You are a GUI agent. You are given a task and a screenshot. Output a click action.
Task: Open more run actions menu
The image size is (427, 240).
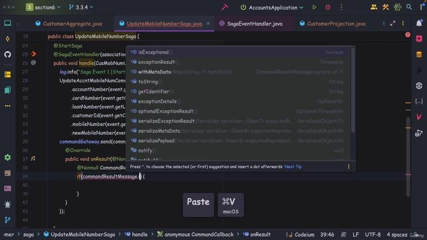coord(341,7)
